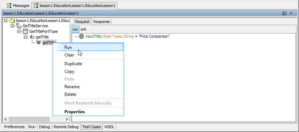
Task: Open the Remote Debug bottom tab
Action: (66, 127)
